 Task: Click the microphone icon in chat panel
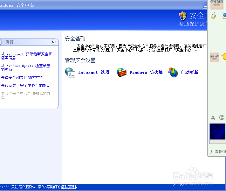pos(213,16)
